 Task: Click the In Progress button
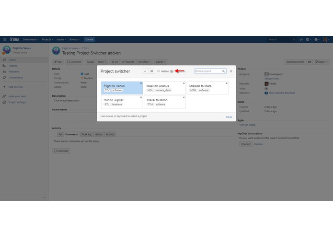point(128,62)
